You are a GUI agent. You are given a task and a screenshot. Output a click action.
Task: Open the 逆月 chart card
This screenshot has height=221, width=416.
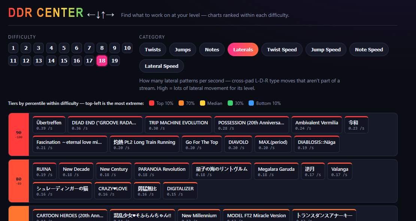pyautogui.click(x=313, y=171)
